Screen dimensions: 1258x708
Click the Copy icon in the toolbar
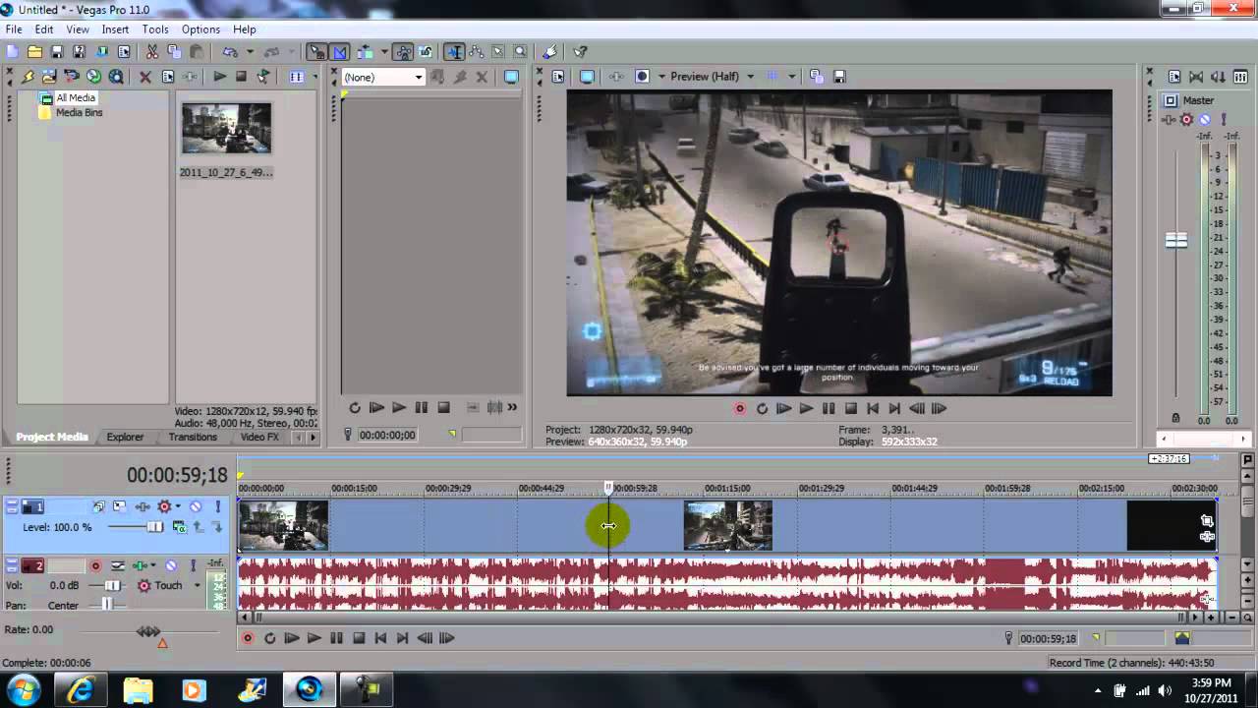174,52
